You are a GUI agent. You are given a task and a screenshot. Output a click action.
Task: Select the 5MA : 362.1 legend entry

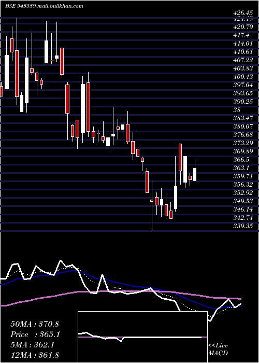click(32, 345)
